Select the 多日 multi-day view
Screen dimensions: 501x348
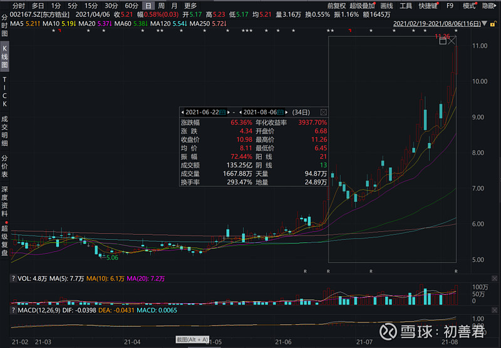coord(38,6)
